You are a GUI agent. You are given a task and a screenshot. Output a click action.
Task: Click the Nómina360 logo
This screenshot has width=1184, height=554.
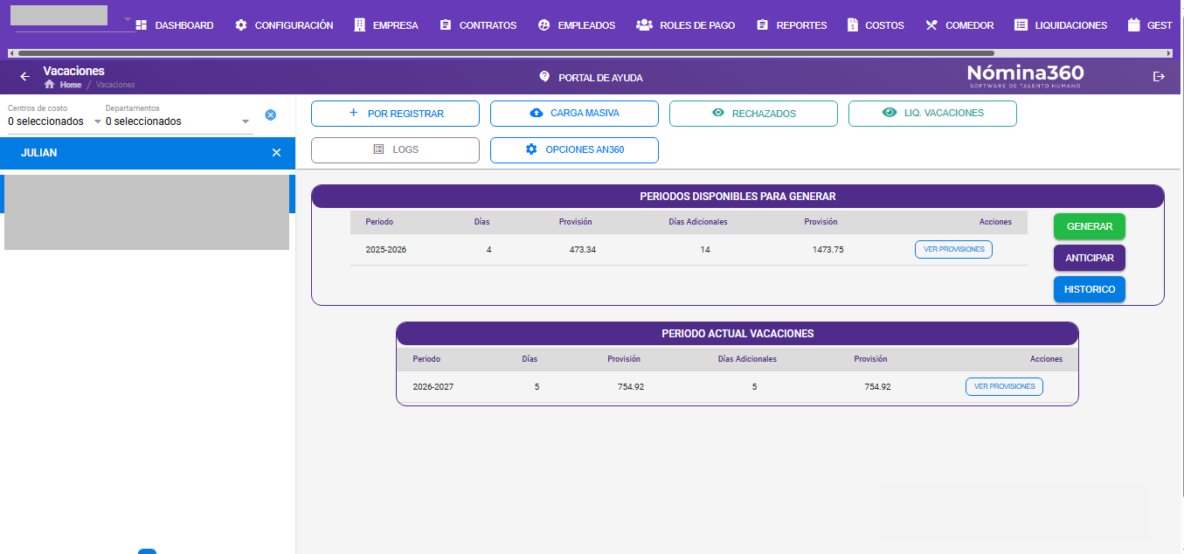(1025, 76)
